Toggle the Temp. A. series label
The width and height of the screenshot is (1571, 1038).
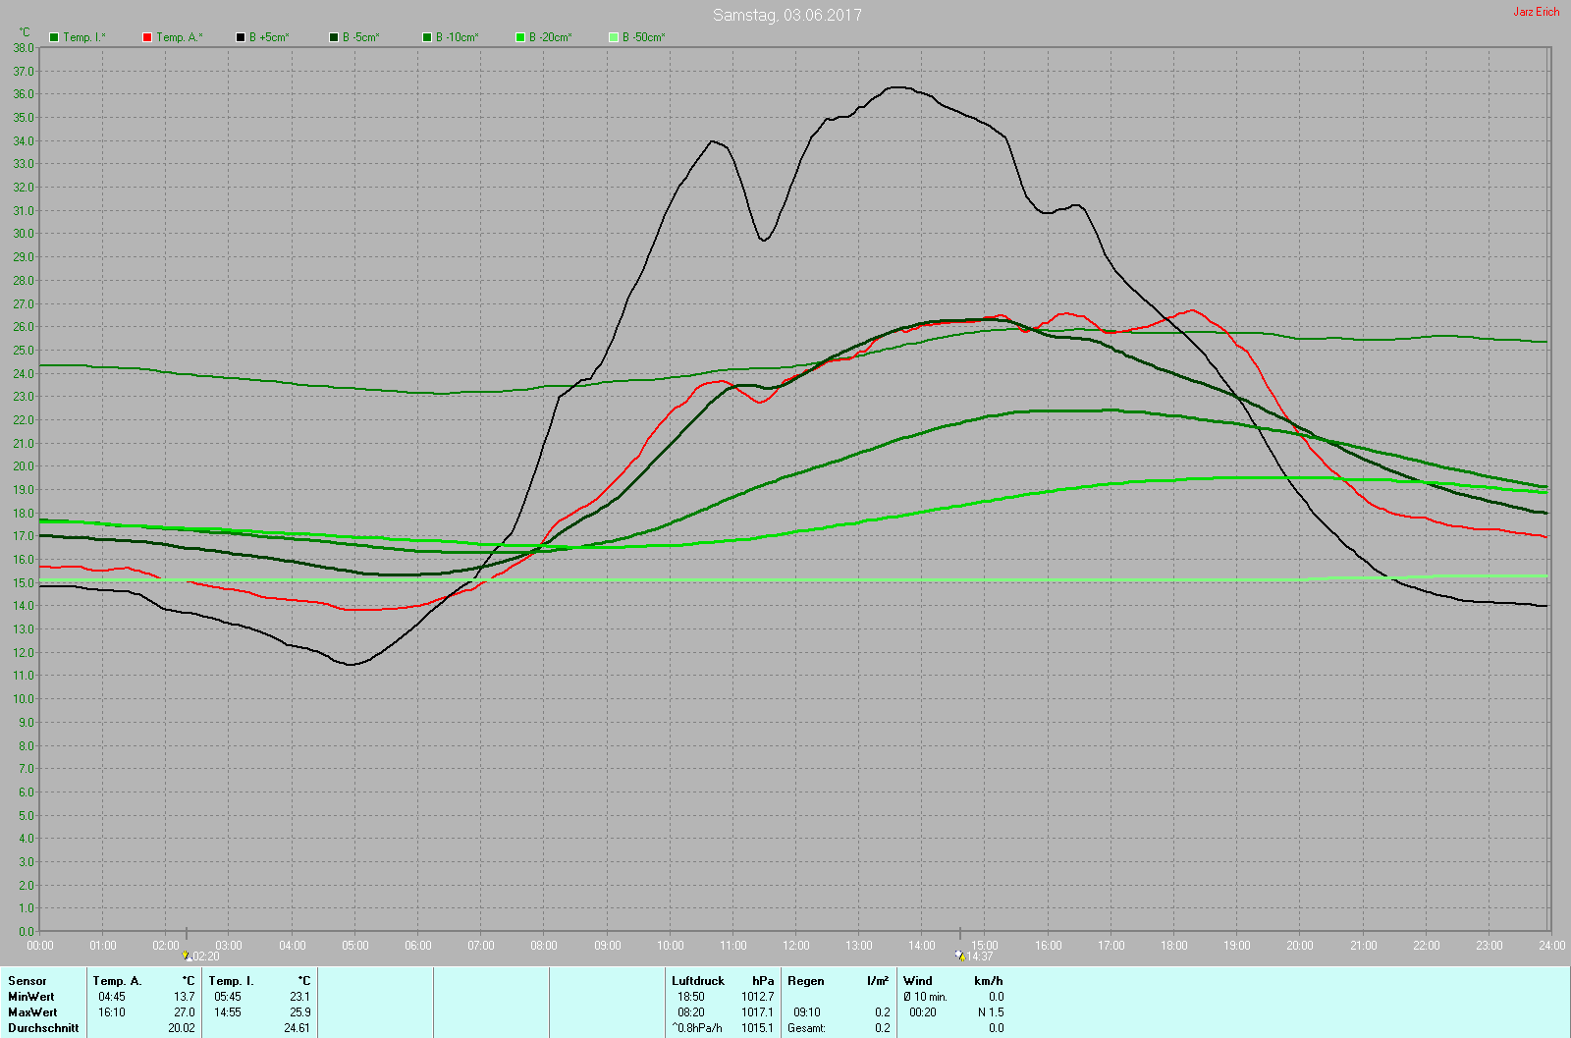180,37
